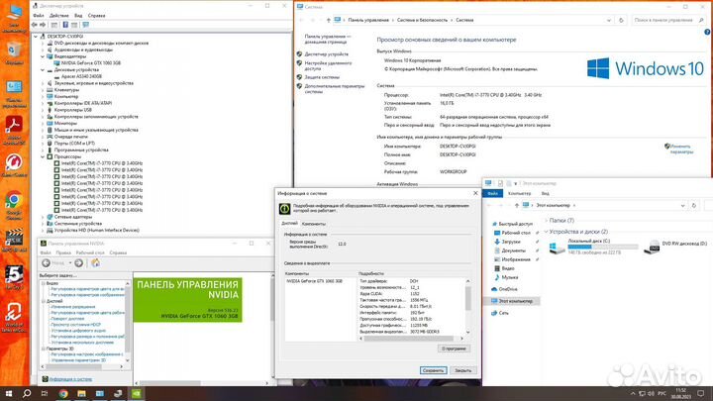Select Порты (COM и LPT) row
Screen dimensions: 713x401
click(74, 144)
